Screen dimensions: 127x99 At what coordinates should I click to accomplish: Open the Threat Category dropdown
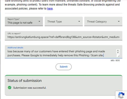pyautogui.click(x=103, y=21)
